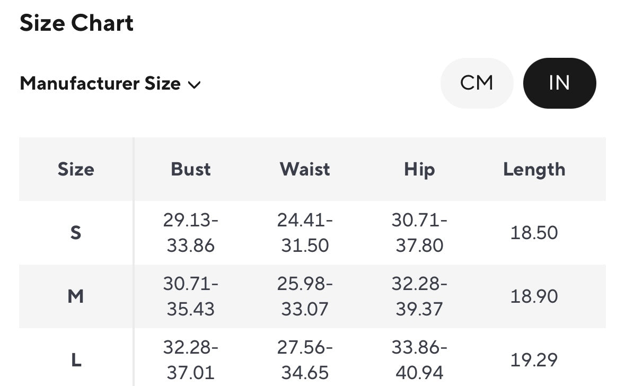Click the Bust column header
Image resolution: width=625 pixels, height=386 pixels.
point(191,170)
